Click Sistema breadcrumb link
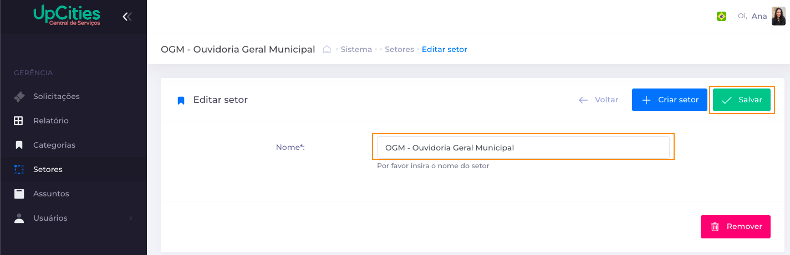Screen dimensions: 790x255 pyautogui.click(x=356, y=49)
